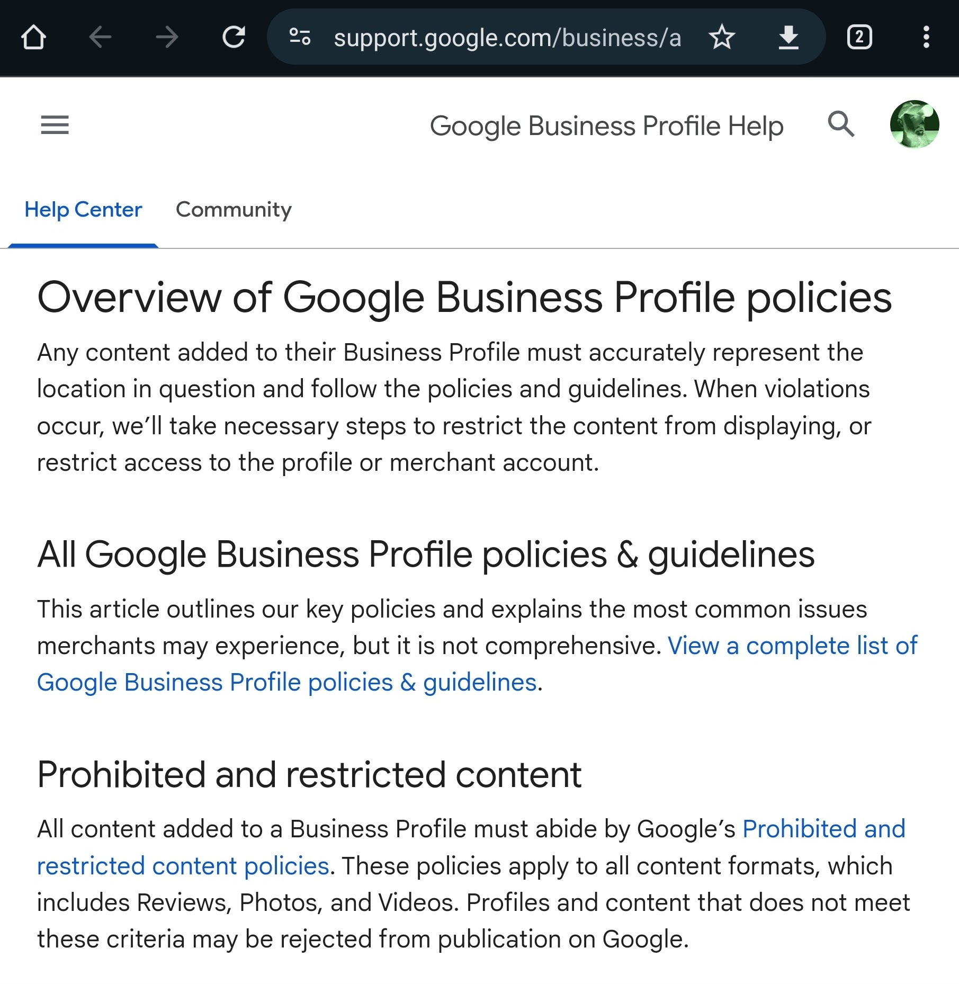Open the browser three-dot menu
959x984 pixels.
point(926,38)
